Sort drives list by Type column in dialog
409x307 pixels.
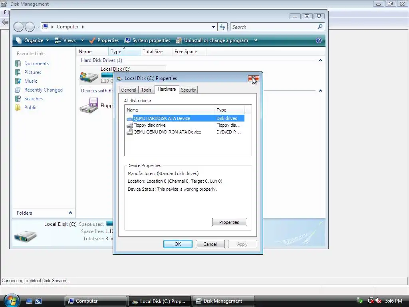point(229,110)
